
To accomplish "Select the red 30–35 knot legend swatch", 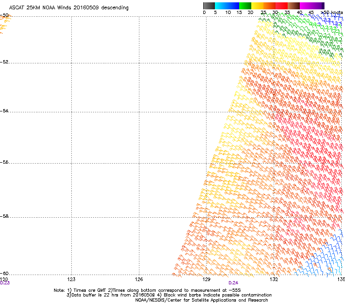I will [282, 6].
